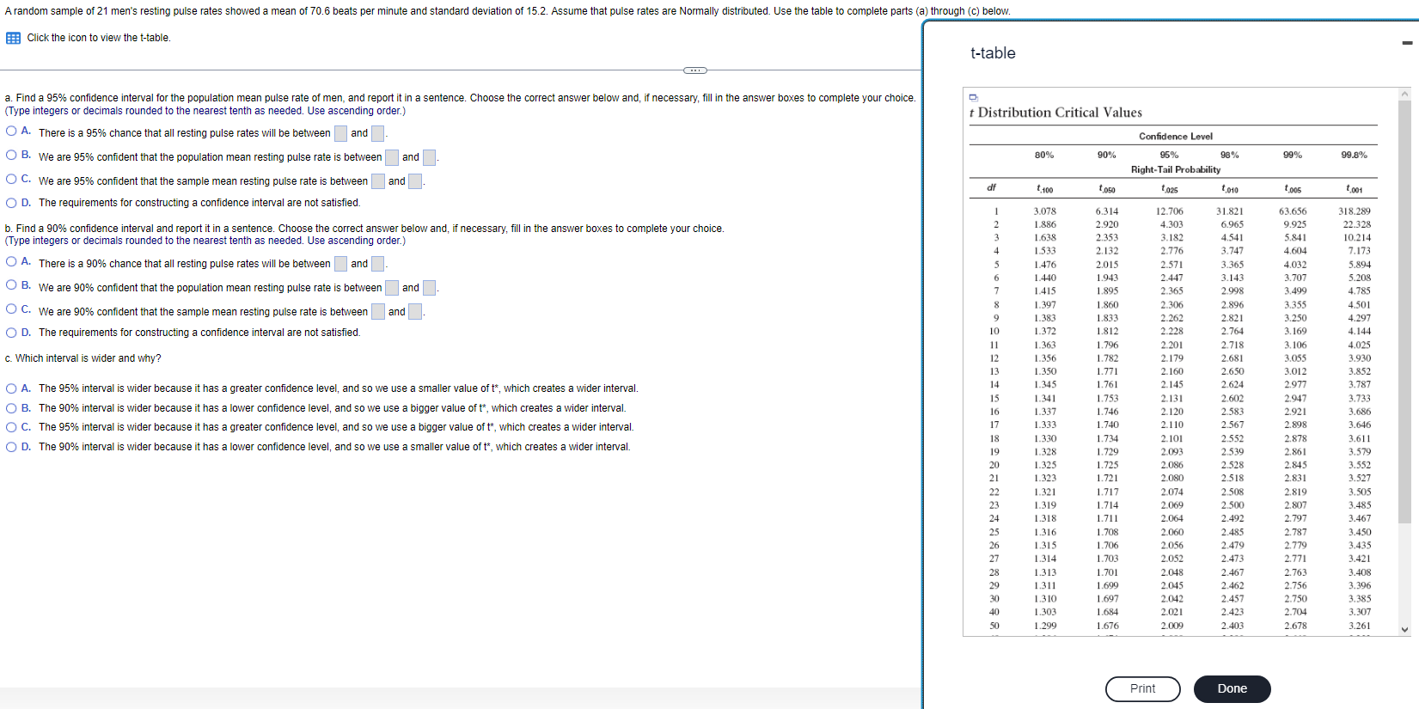
Task: Select option D requirements not satisfied in part a
Action: [11, 203]
